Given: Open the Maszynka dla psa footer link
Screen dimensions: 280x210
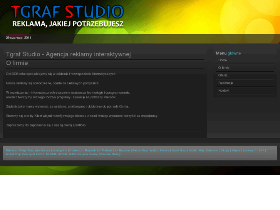Looking at the screenshot, I should [39, 150].
